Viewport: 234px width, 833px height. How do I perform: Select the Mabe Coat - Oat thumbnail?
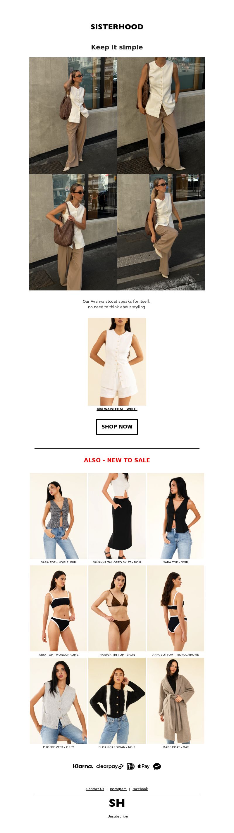[x=175, y=701]
